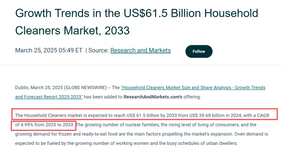Image resolution: width=286 pixels, height=152 pixels.
Task: Click the 'Cleaners Market, 2033' headline line
Action: (72, 31)
